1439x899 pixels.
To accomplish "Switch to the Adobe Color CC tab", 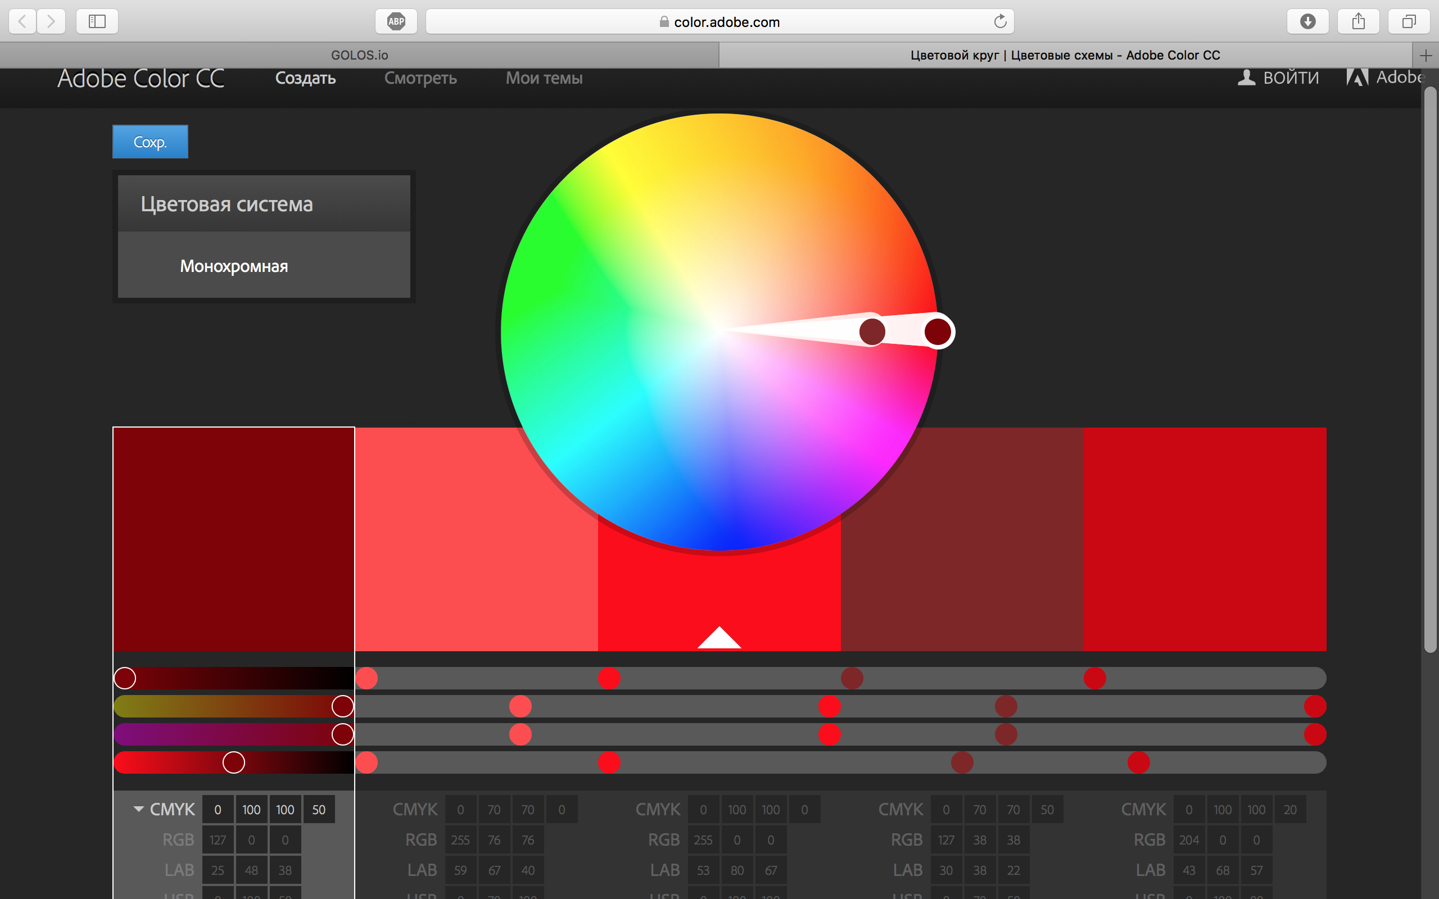I will click(x=1065, y=55).
